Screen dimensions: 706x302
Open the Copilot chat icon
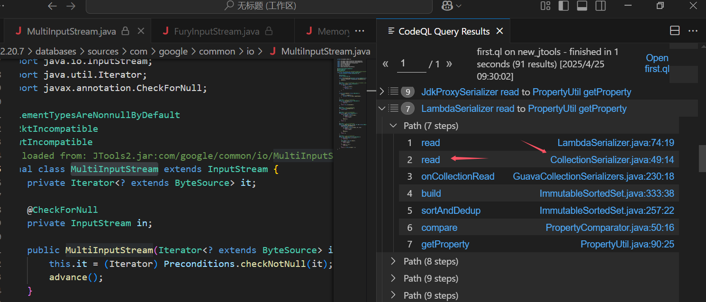pos(446,6)
